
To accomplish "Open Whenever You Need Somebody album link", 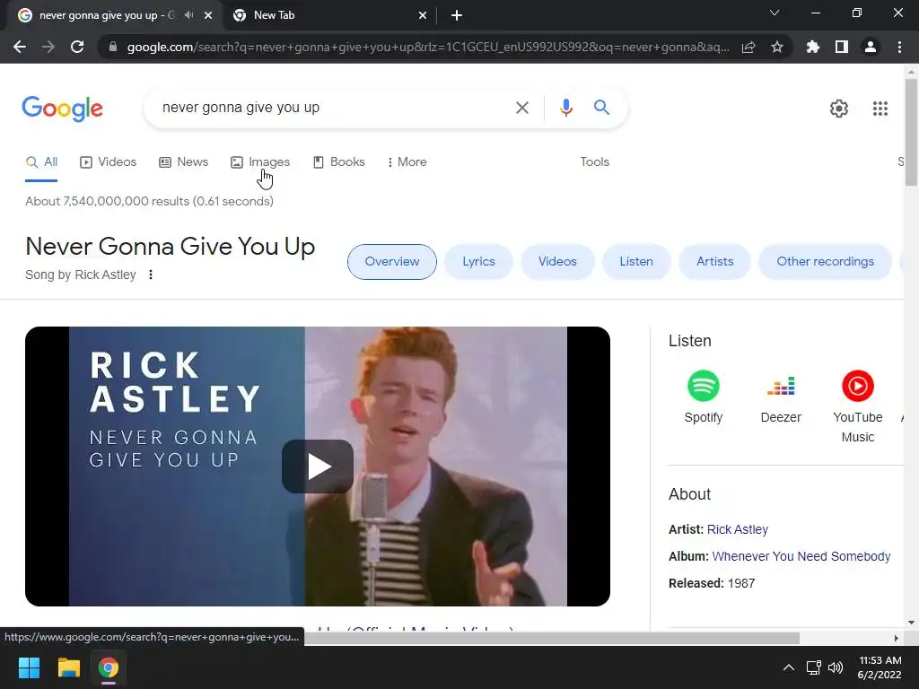I will click(x=801, y=556).
